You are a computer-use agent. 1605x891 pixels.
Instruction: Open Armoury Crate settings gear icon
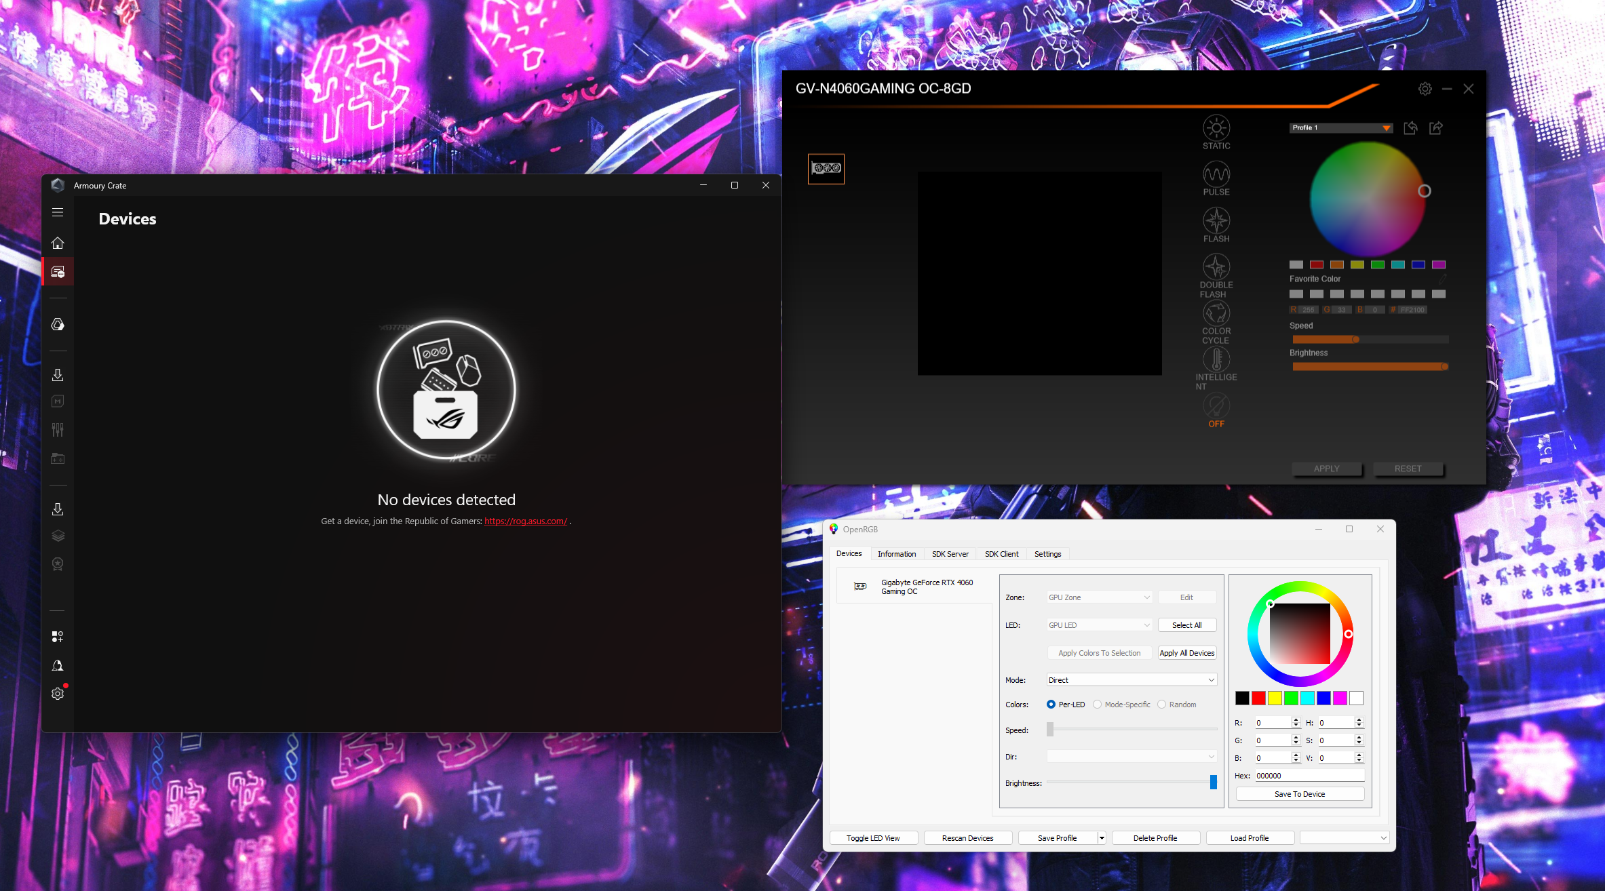[x=58, y=694]
